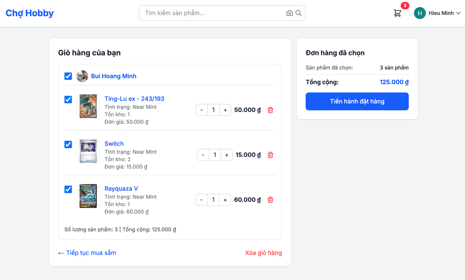Viewport: 465px width, 280px height.
Task: Click the trash icon beside Rayquaza V
Action: click(270, 199)
